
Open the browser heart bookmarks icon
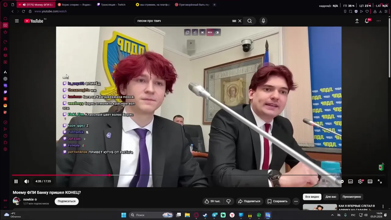pos(367,11)
